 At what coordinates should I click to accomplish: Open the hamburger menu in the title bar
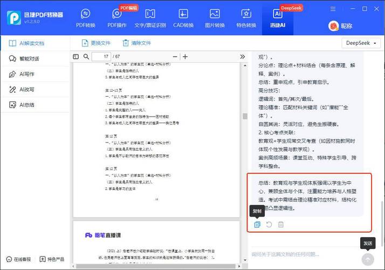[x=333, y=9]
